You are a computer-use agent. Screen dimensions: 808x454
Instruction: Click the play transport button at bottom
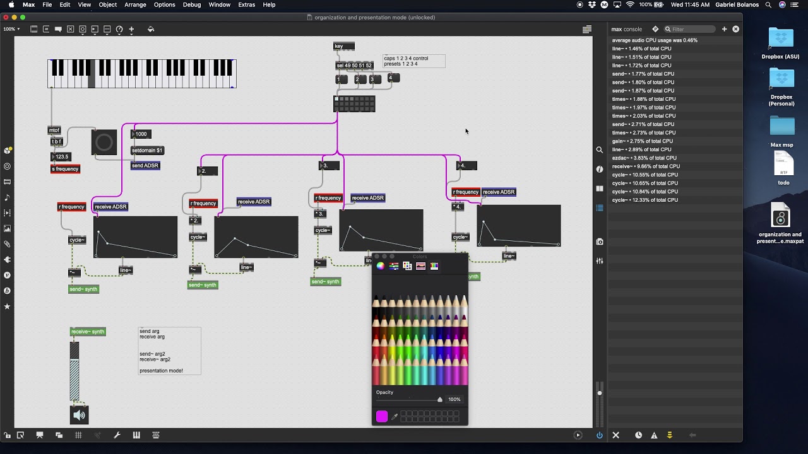pyautogui.click(x=578, y=435)
